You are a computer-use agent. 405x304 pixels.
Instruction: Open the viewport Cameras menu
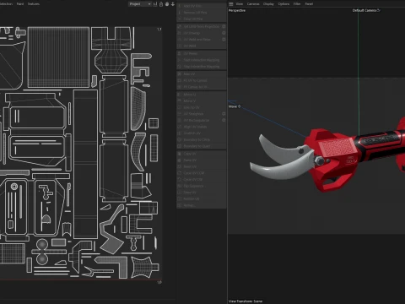253,4
